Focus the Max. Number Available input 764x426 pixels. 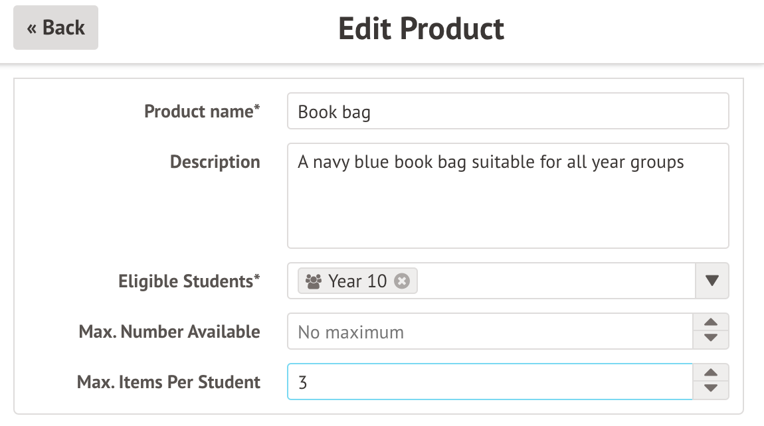tap(490, 332)
